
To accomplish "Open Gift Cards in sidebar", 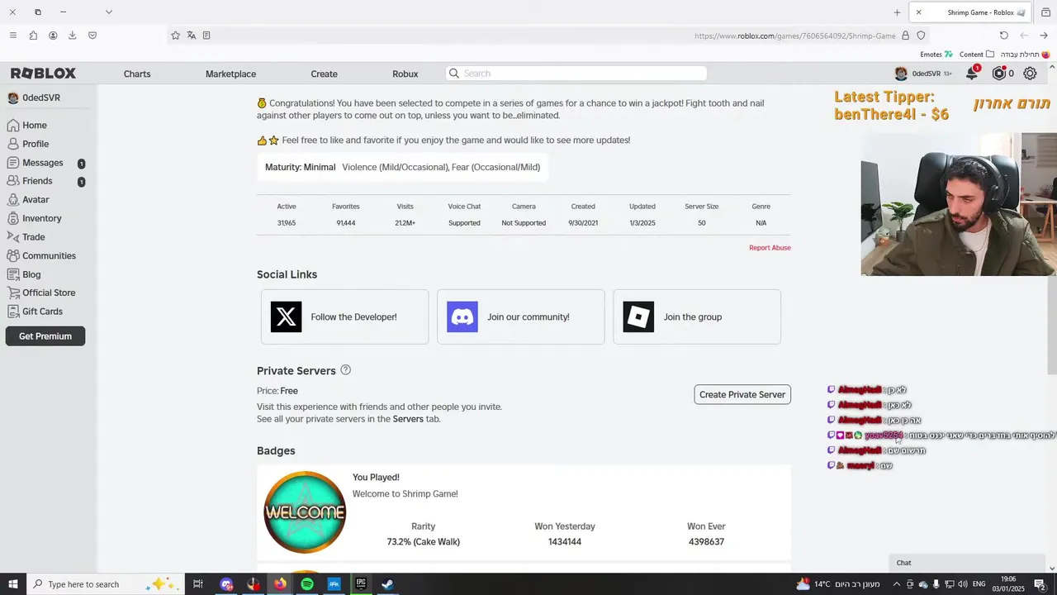I will click(42, 312).
